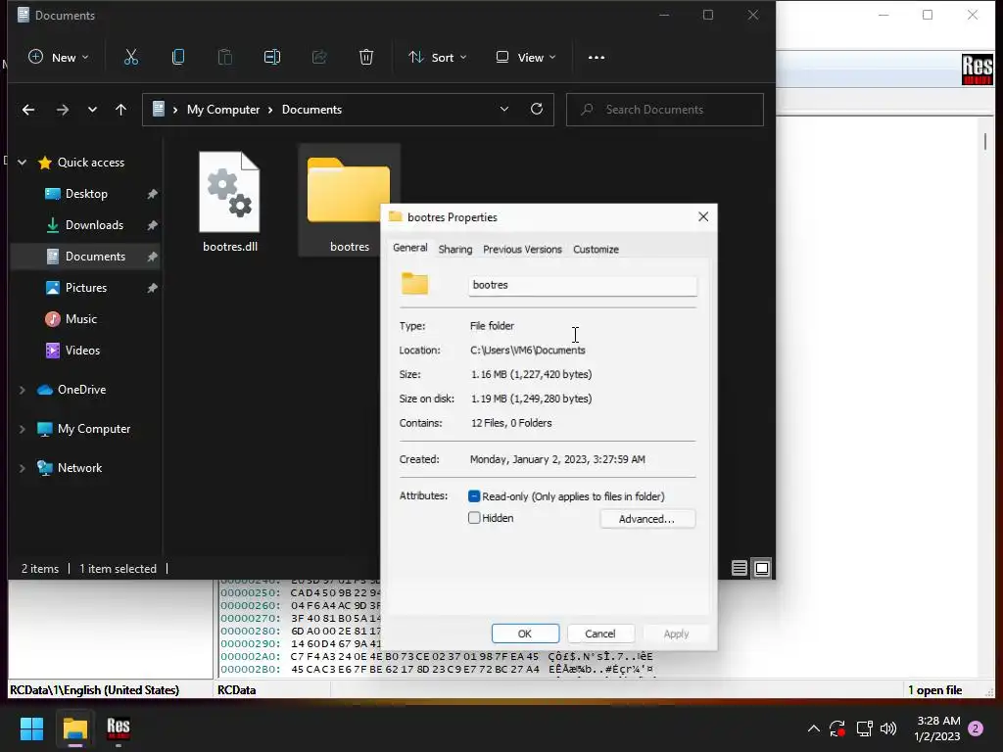
Task: Click the Copy icon in Explorer toolbar
Action: pos(178,58)
